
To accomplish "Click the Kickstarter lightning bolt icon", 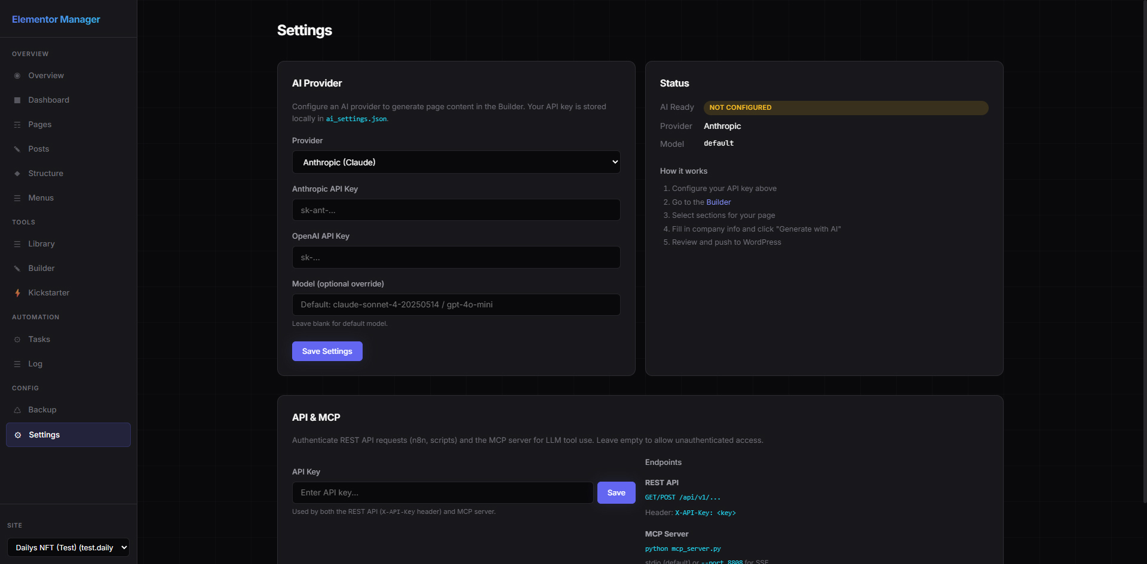I will click(17, 293).
